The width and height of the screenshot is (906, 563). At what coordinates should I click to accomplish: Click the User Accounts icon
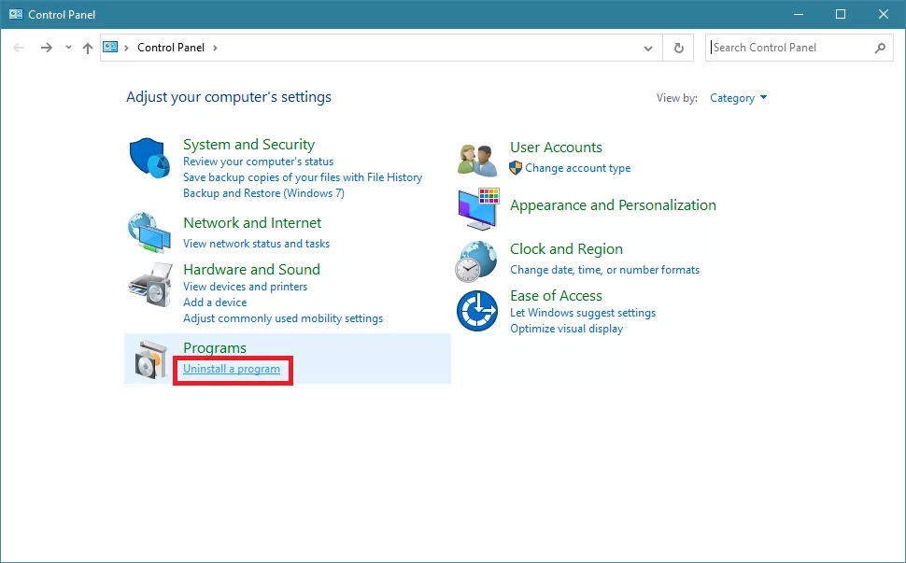pos(476,157)
